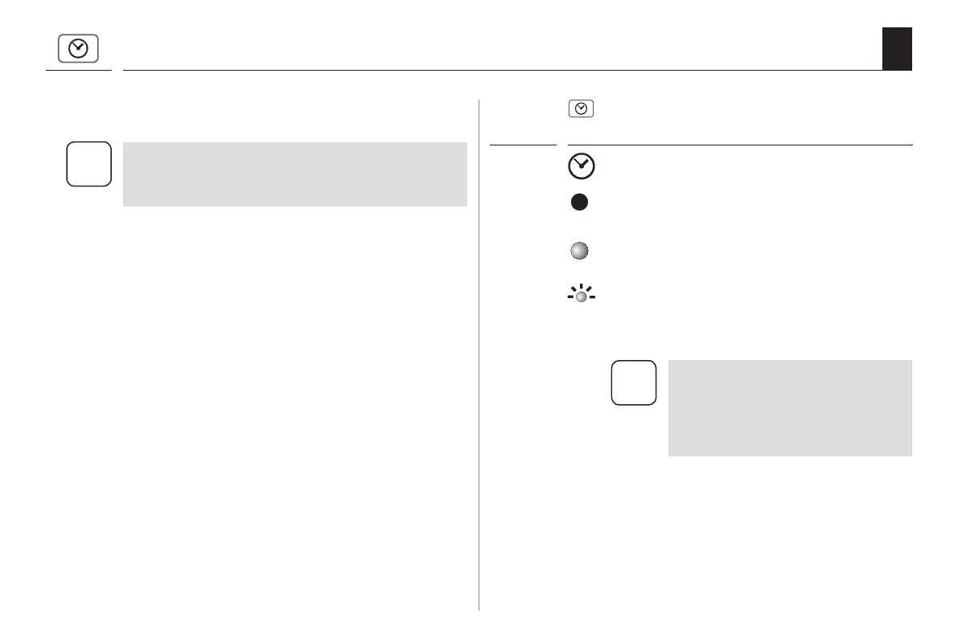Click the empty rounded box beside the right gray panel
Image resolution: width=958 pixels, height=638 pixels.
point(634,382)
